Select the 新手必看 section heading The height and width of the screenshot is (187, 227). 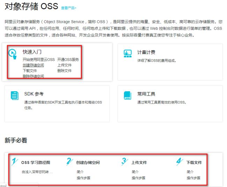click(16, 140)
